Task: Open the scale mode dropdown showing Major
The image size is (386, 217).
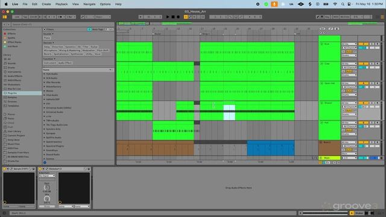Action: (x=103, y=17)
